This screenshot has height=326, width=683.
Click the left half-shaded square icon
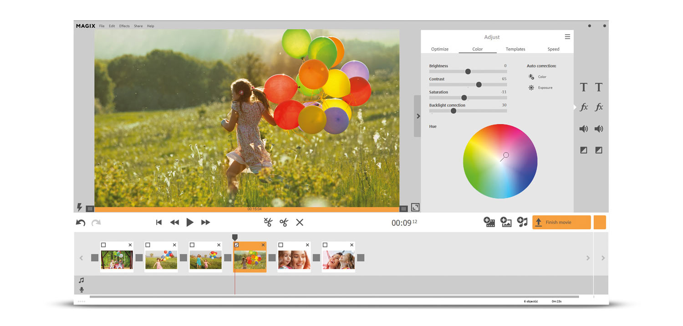click(584, 150)
